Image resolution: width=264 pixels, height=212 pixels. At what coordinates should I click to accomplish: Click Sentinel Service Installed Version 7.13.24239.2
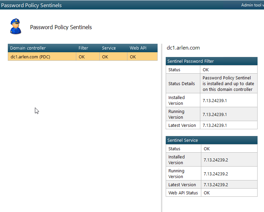tap(216, 160)
